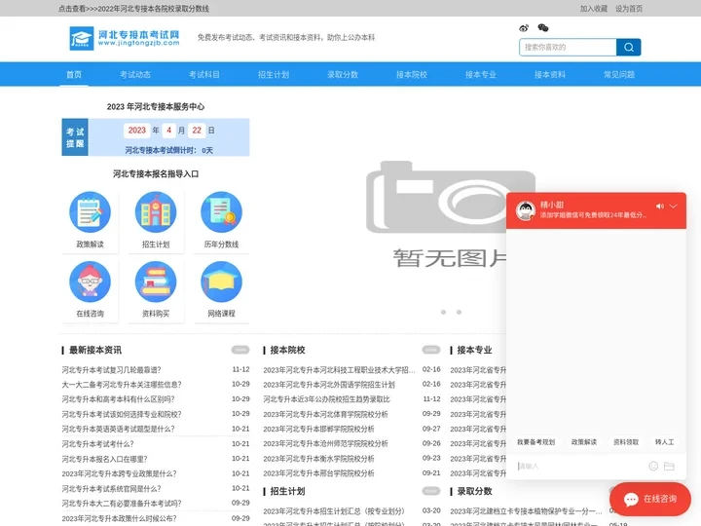
Task: Click second carousel dot indicator
Action: click(x=460, y=313)
